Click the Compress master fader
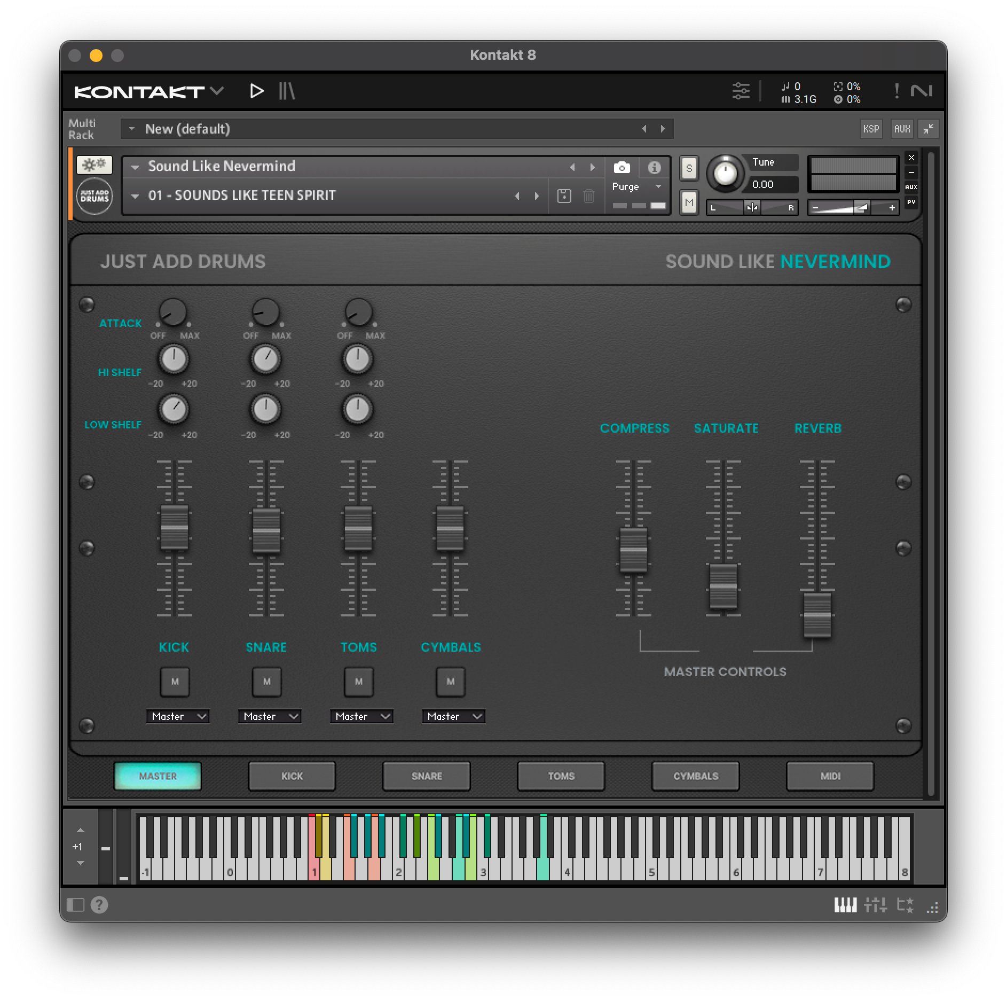The width and height of the screenshot is (1007, 1001). point(634,550)
